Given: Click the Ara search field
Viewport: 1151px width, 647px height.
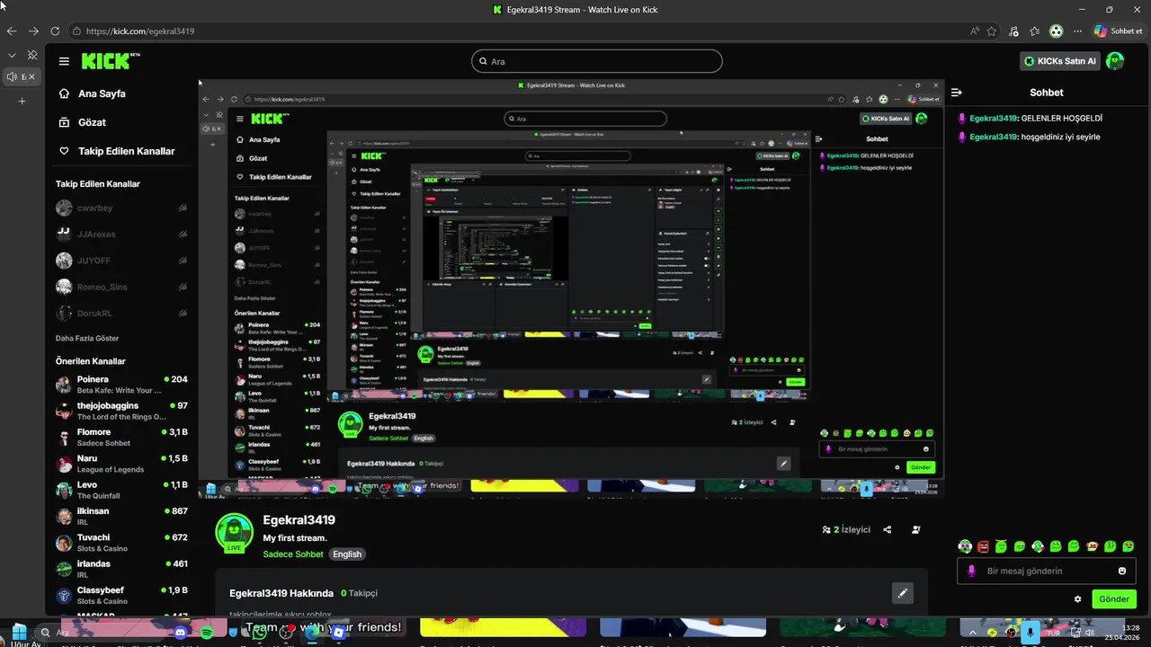Looking at the screenshot, I should (597, 61).
